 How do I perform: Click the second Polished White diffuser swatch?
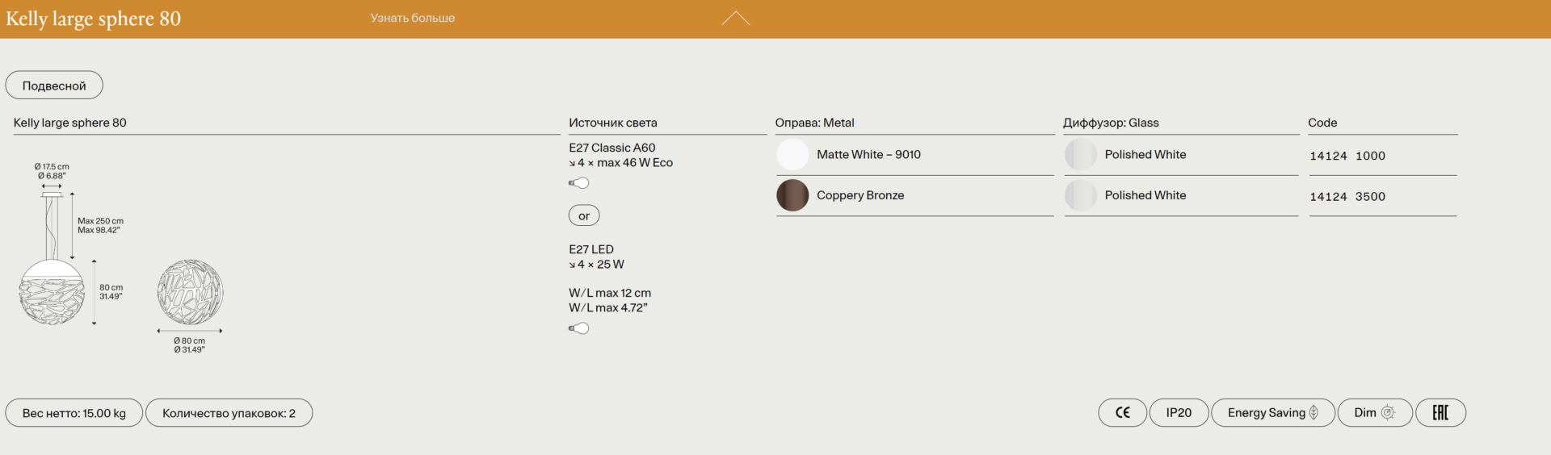coord(1080,195)
